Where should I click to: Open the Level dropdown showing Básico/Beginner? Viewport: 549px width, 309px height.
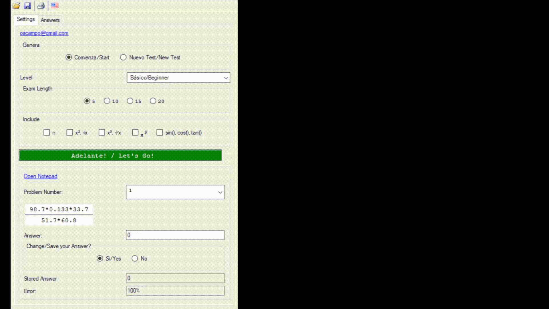tap(178, 78)
